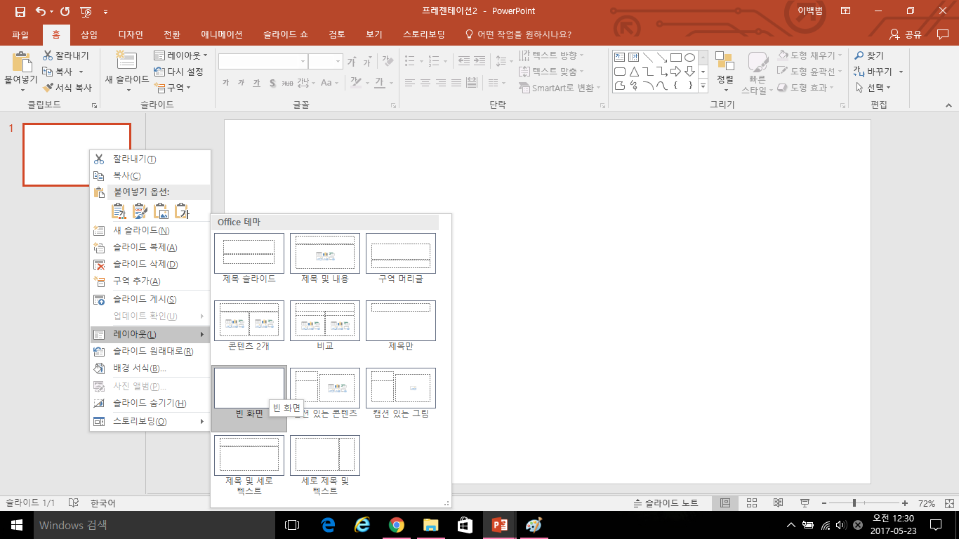Screen dimensions: 959x539
Task: Switch to Slide Sorter view icon
Action: (752, 503)
